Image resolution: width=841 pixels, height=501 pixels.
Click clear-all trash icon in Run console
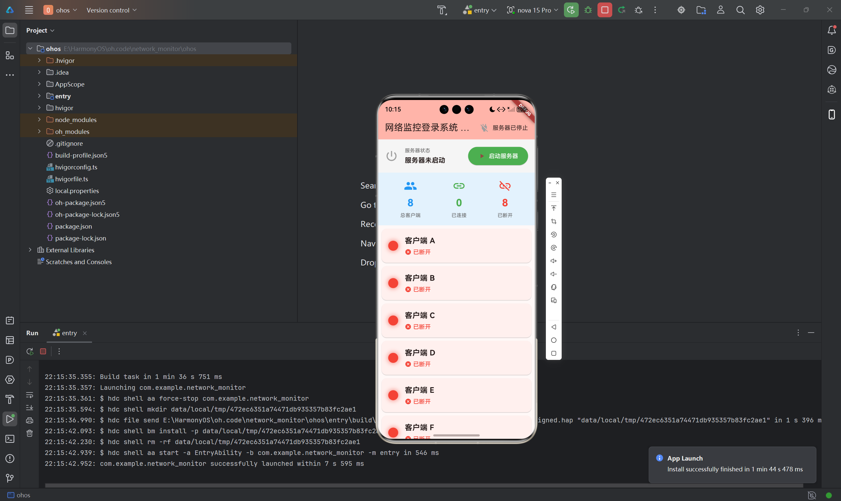[x=30, y=433]
